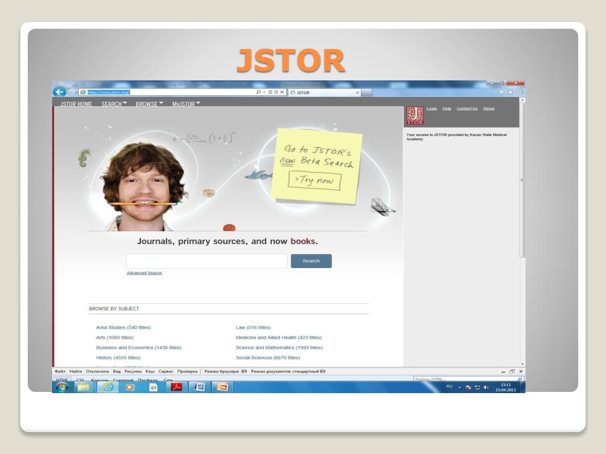
Task: Open the Файл menu in developer tools
Action: pos(60,371)
